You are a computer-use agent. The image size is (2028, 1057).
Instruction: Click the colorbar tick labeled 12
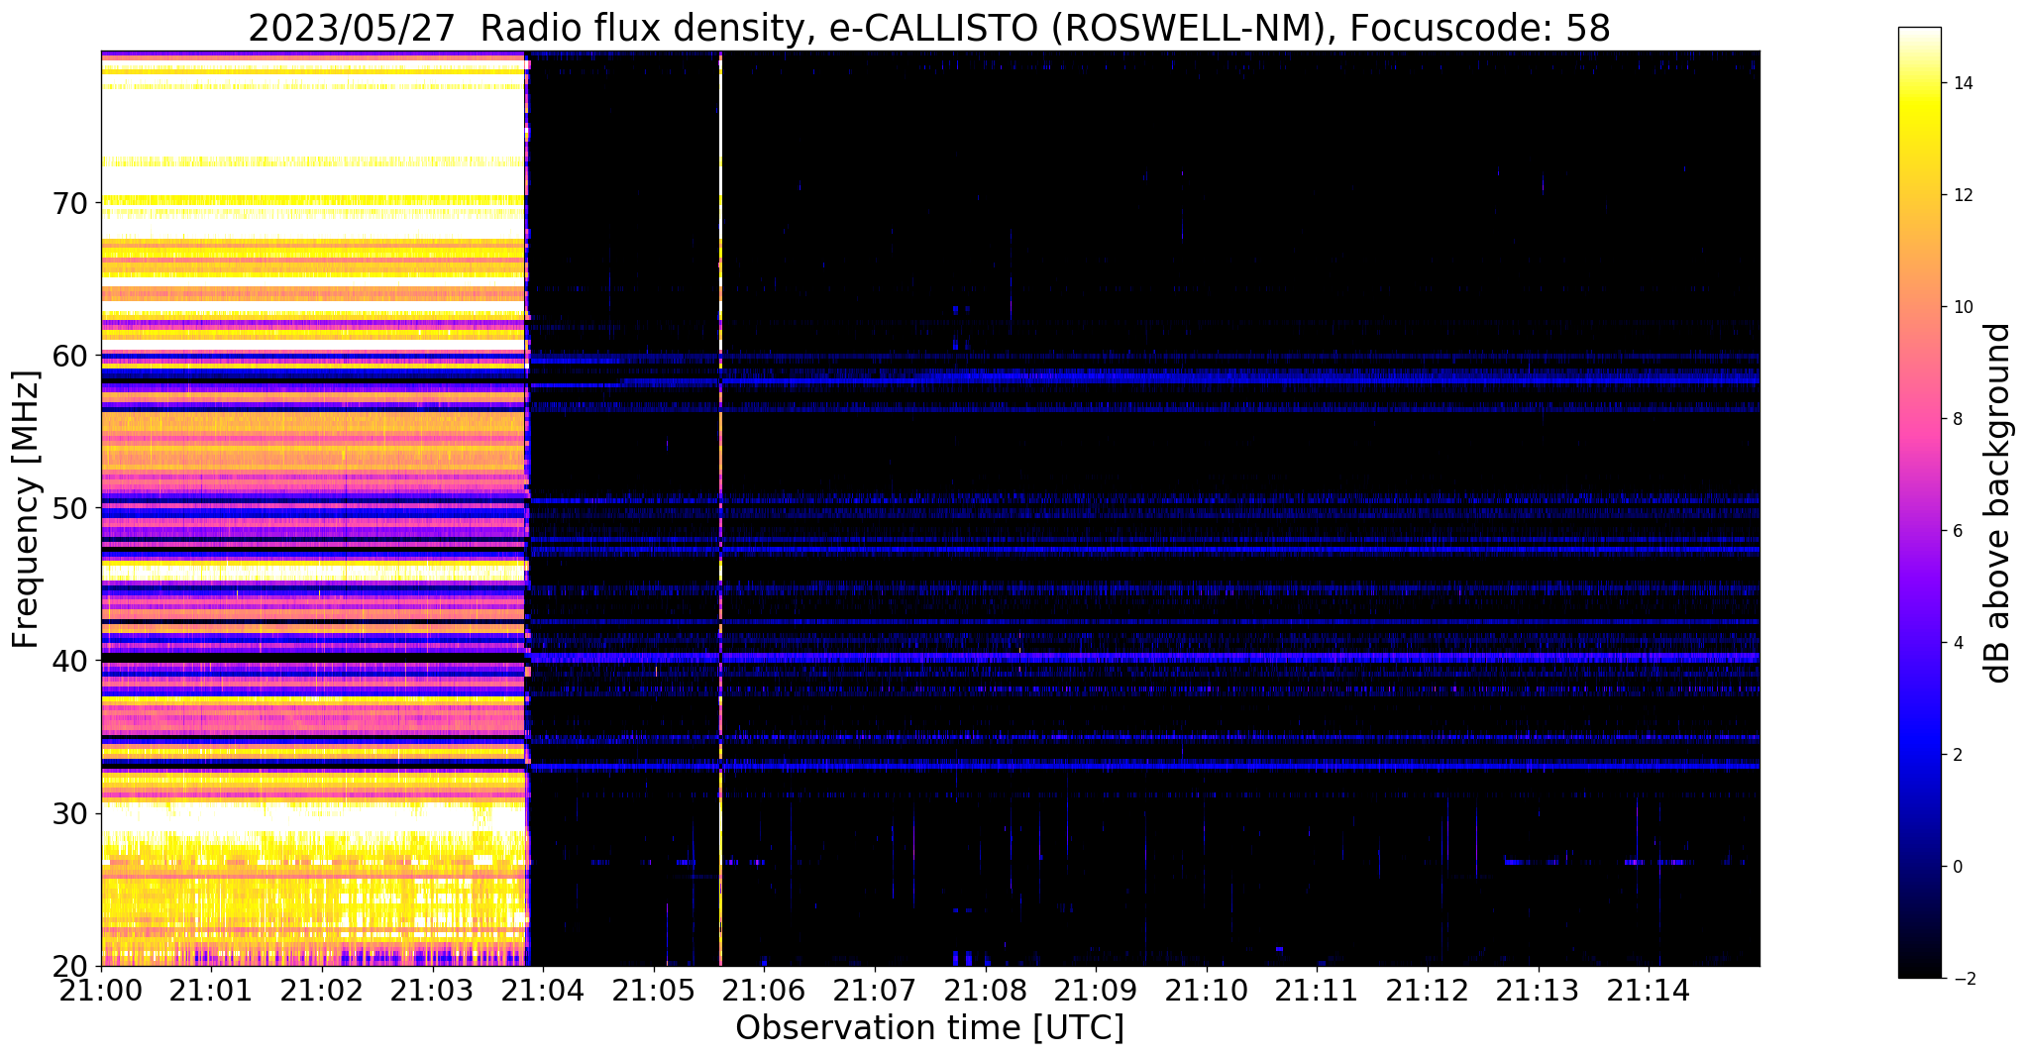(x=1963, y=195)
